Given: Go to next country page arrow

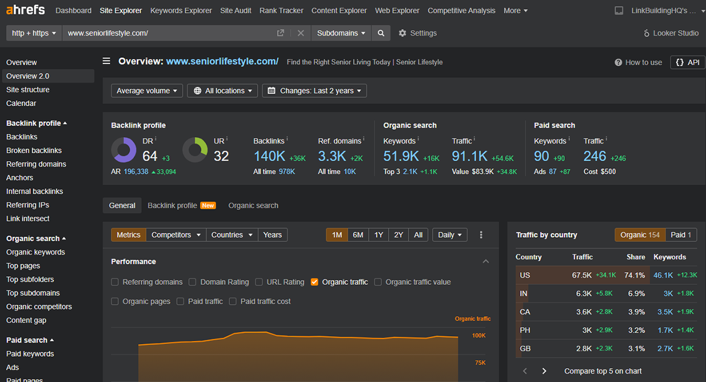Looking at the screenshot, I should [544, 371].
